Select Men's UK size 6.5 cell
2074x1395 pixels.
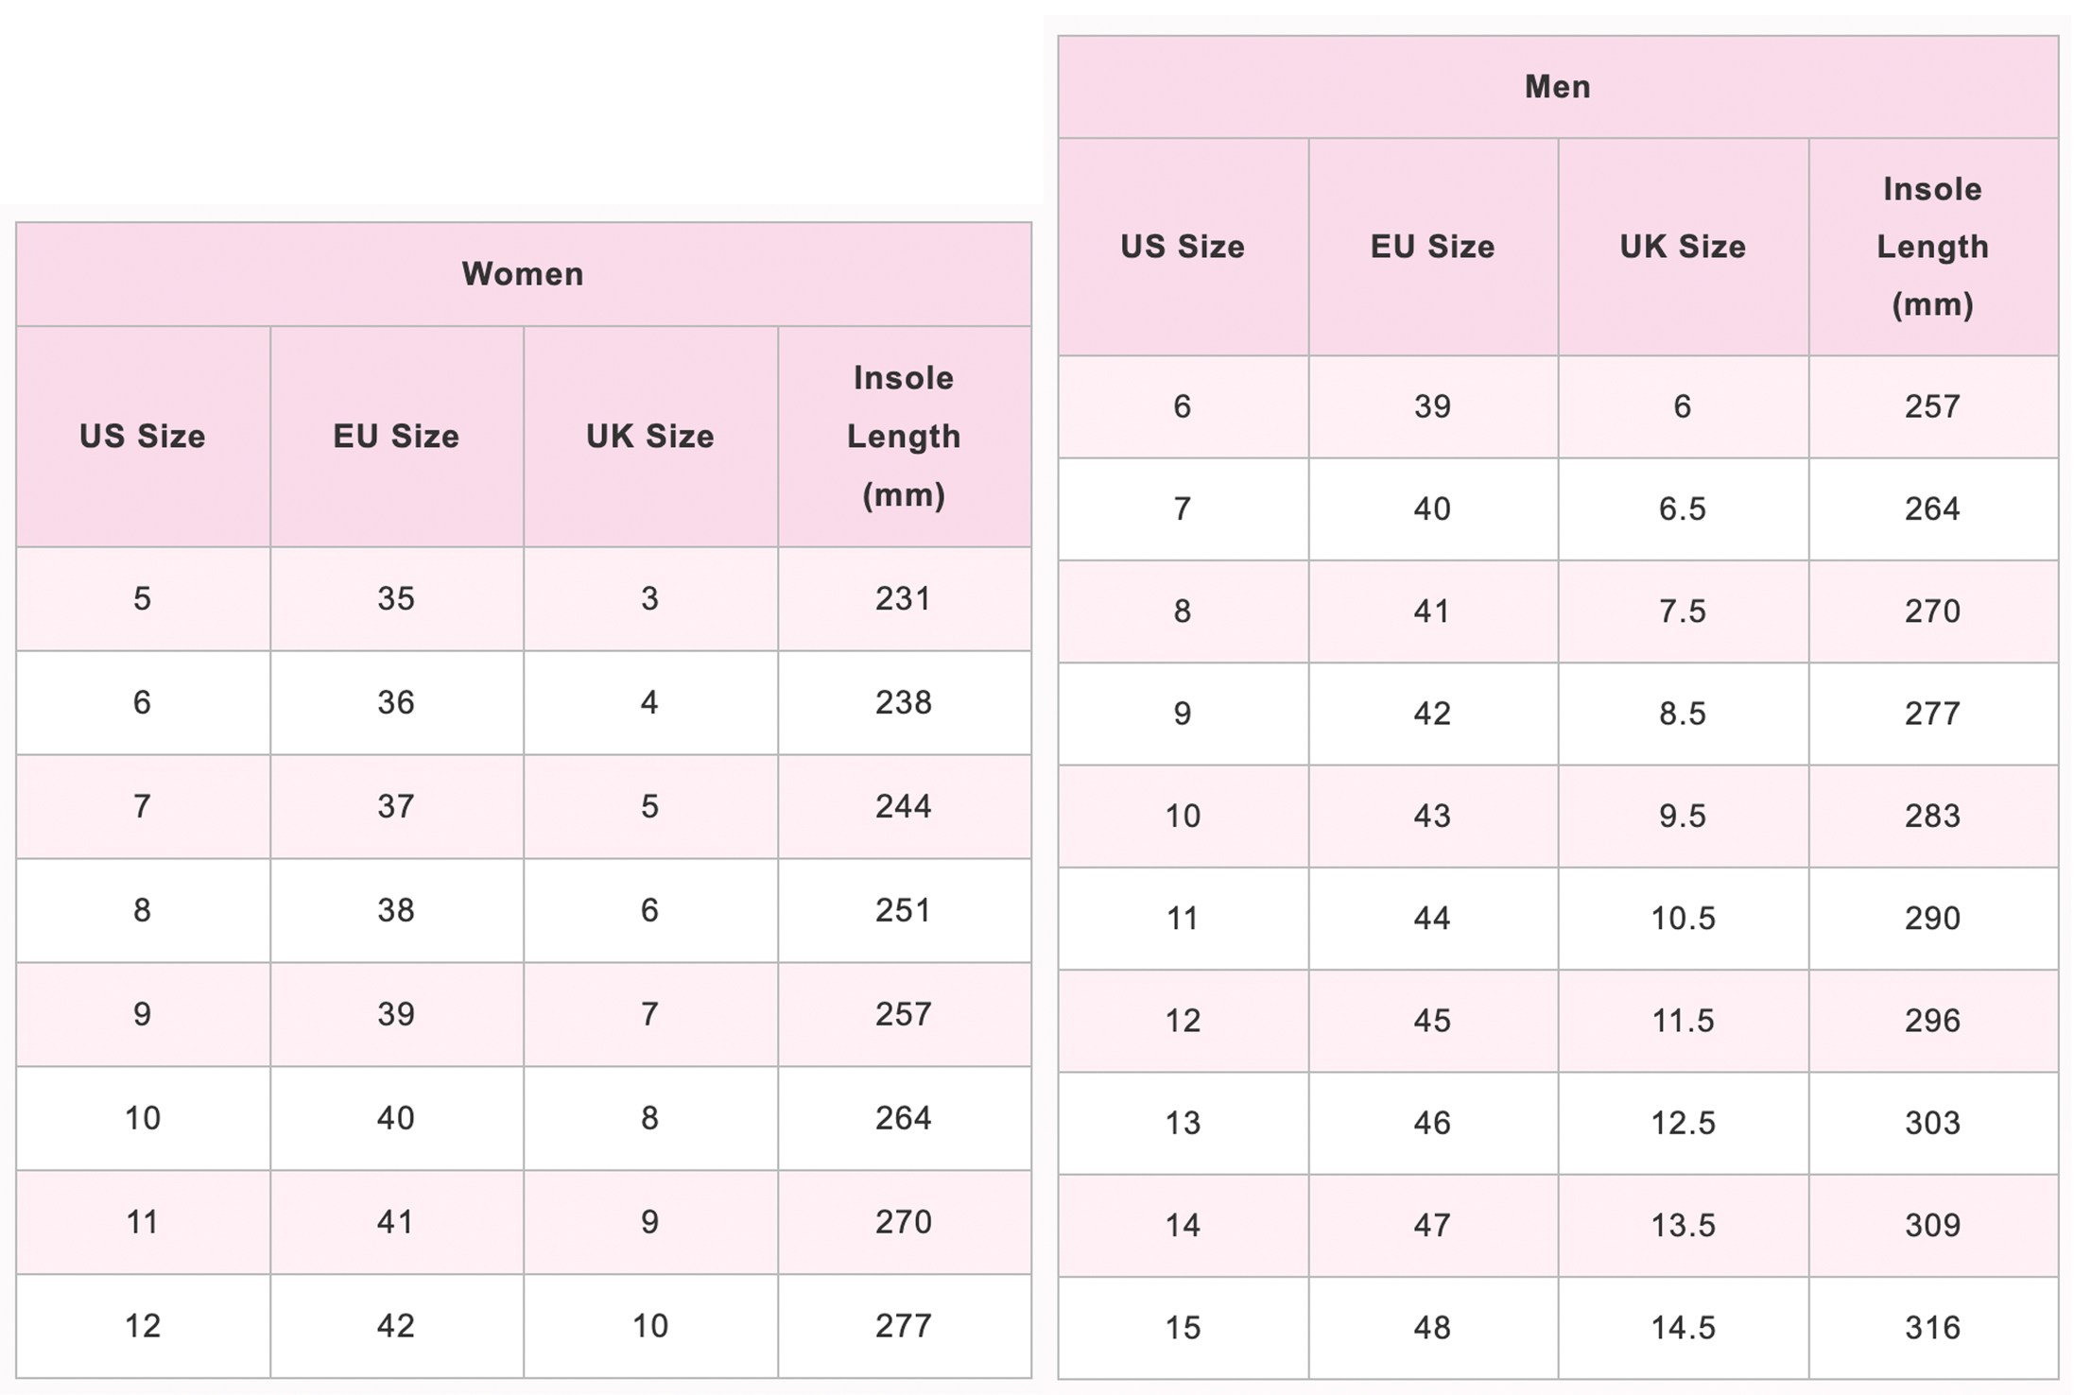(1684, 509)
